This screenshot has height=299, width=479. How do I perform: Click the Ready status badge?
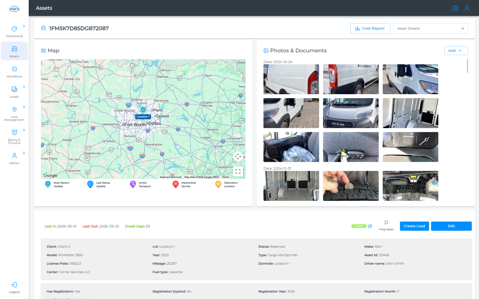(x=359, y=226)
